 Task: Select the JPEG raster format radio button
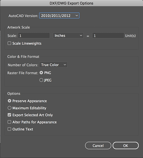pos(41,80)
